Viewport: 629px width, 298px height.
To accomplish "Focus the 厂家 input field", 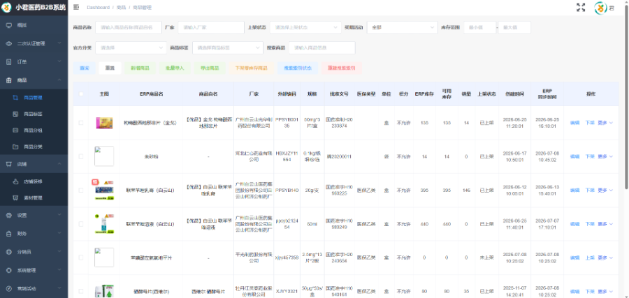I will coord(211,27).
